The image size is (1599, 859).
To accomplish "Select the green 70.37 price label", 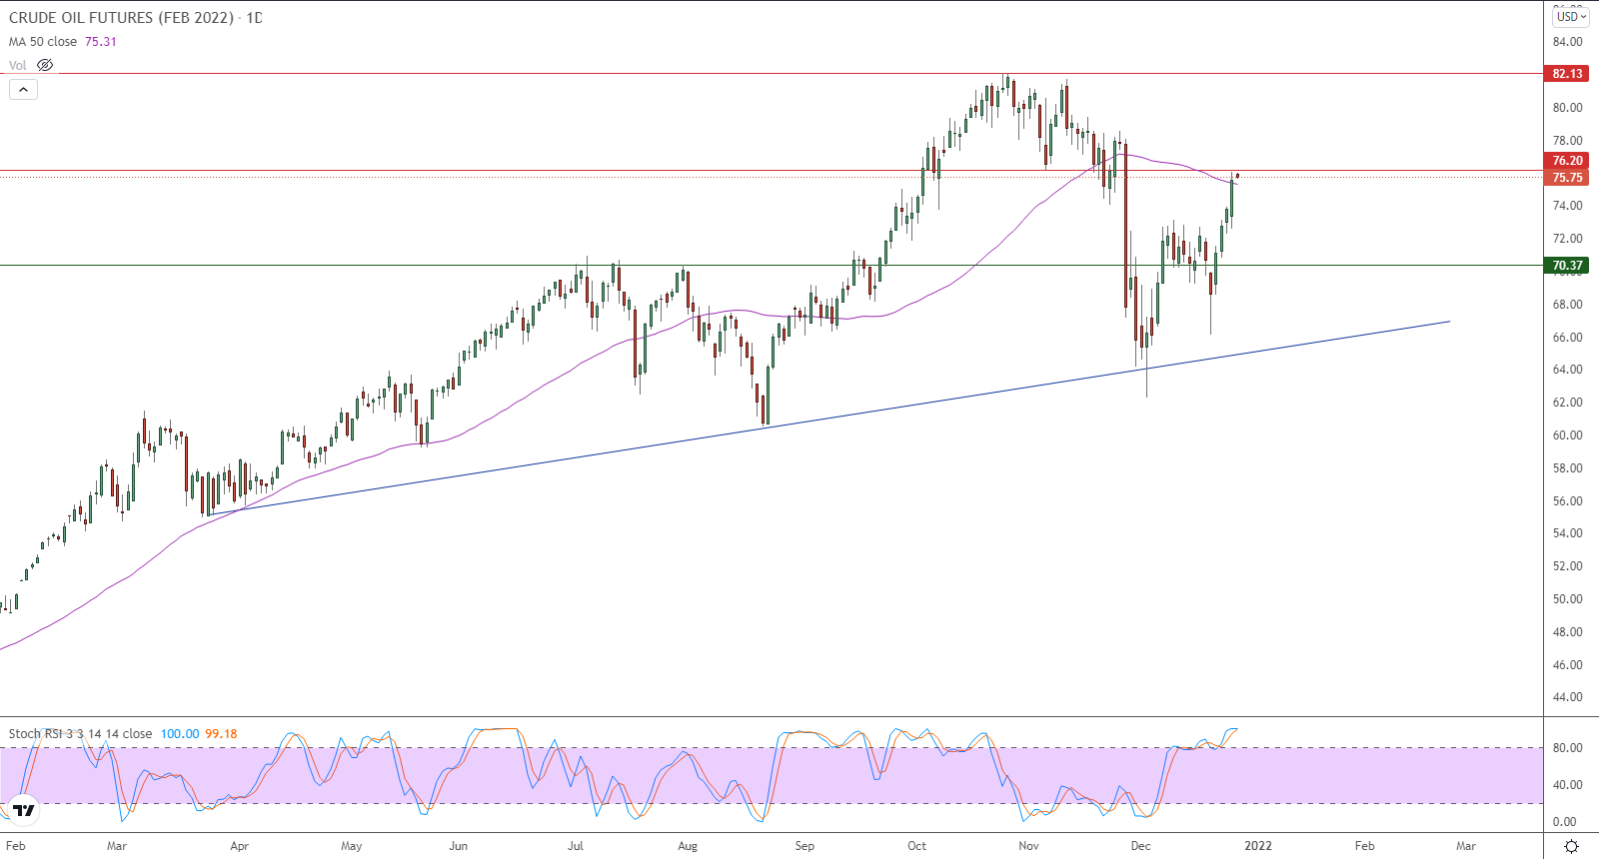I will pyautogui.click(x=1567, y=266).
